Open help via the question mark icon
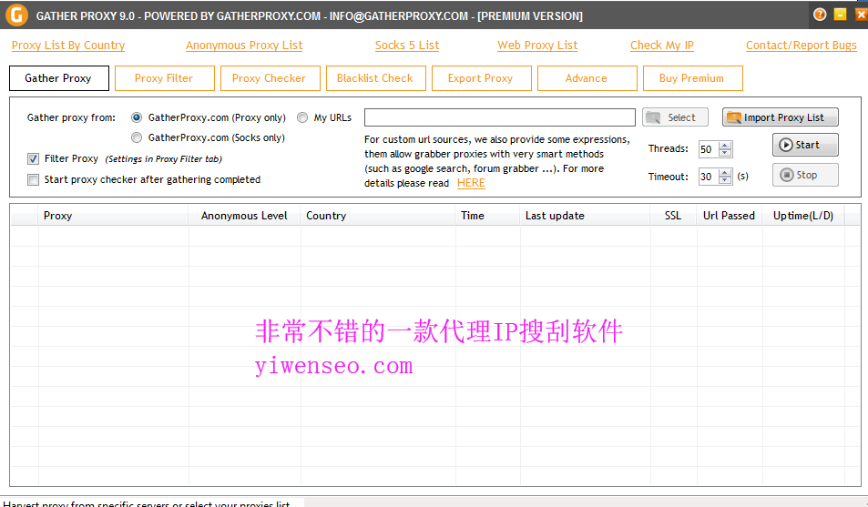 pyautogui.click(x=820, y=15)
